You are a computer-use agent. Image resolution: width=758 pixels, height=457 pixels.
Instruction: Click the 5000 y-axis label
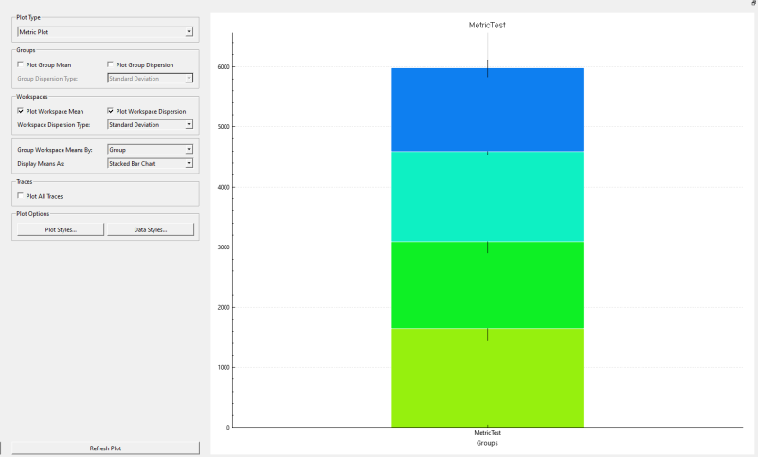224,127
